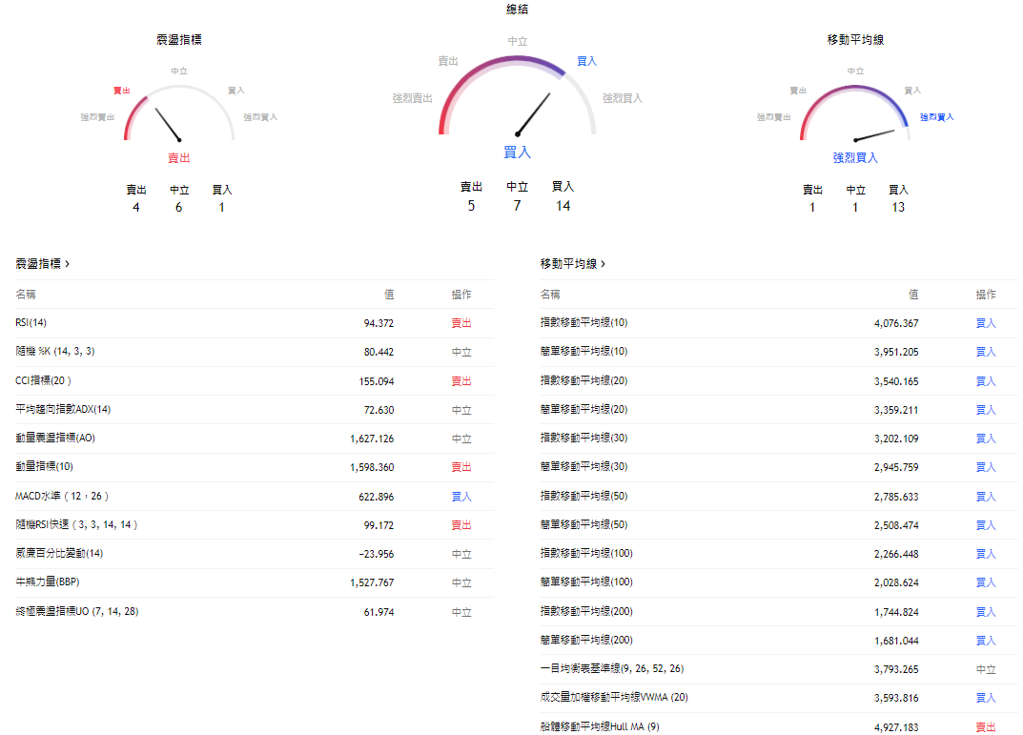Click 中立 for 威廉百分比變動(14)
1023x735 pixels.
(x=460, y=553)
